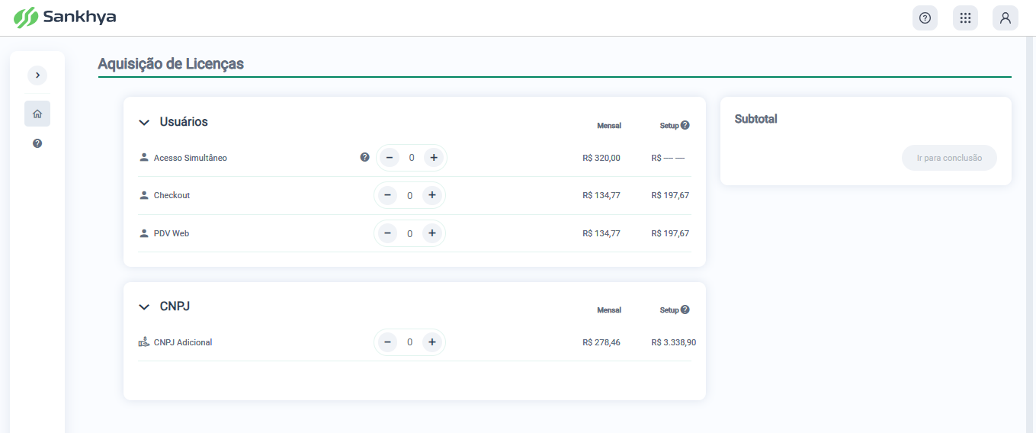Click the CNPJ Adicional hand-coin icon

click(144, 342)
